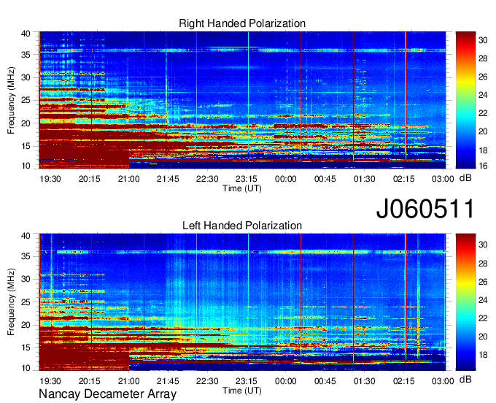Image resolution: width=496 pixels, height=403 pixels.
Task: Click '19:30' time tick on left-handed plot
Action: 50,381
